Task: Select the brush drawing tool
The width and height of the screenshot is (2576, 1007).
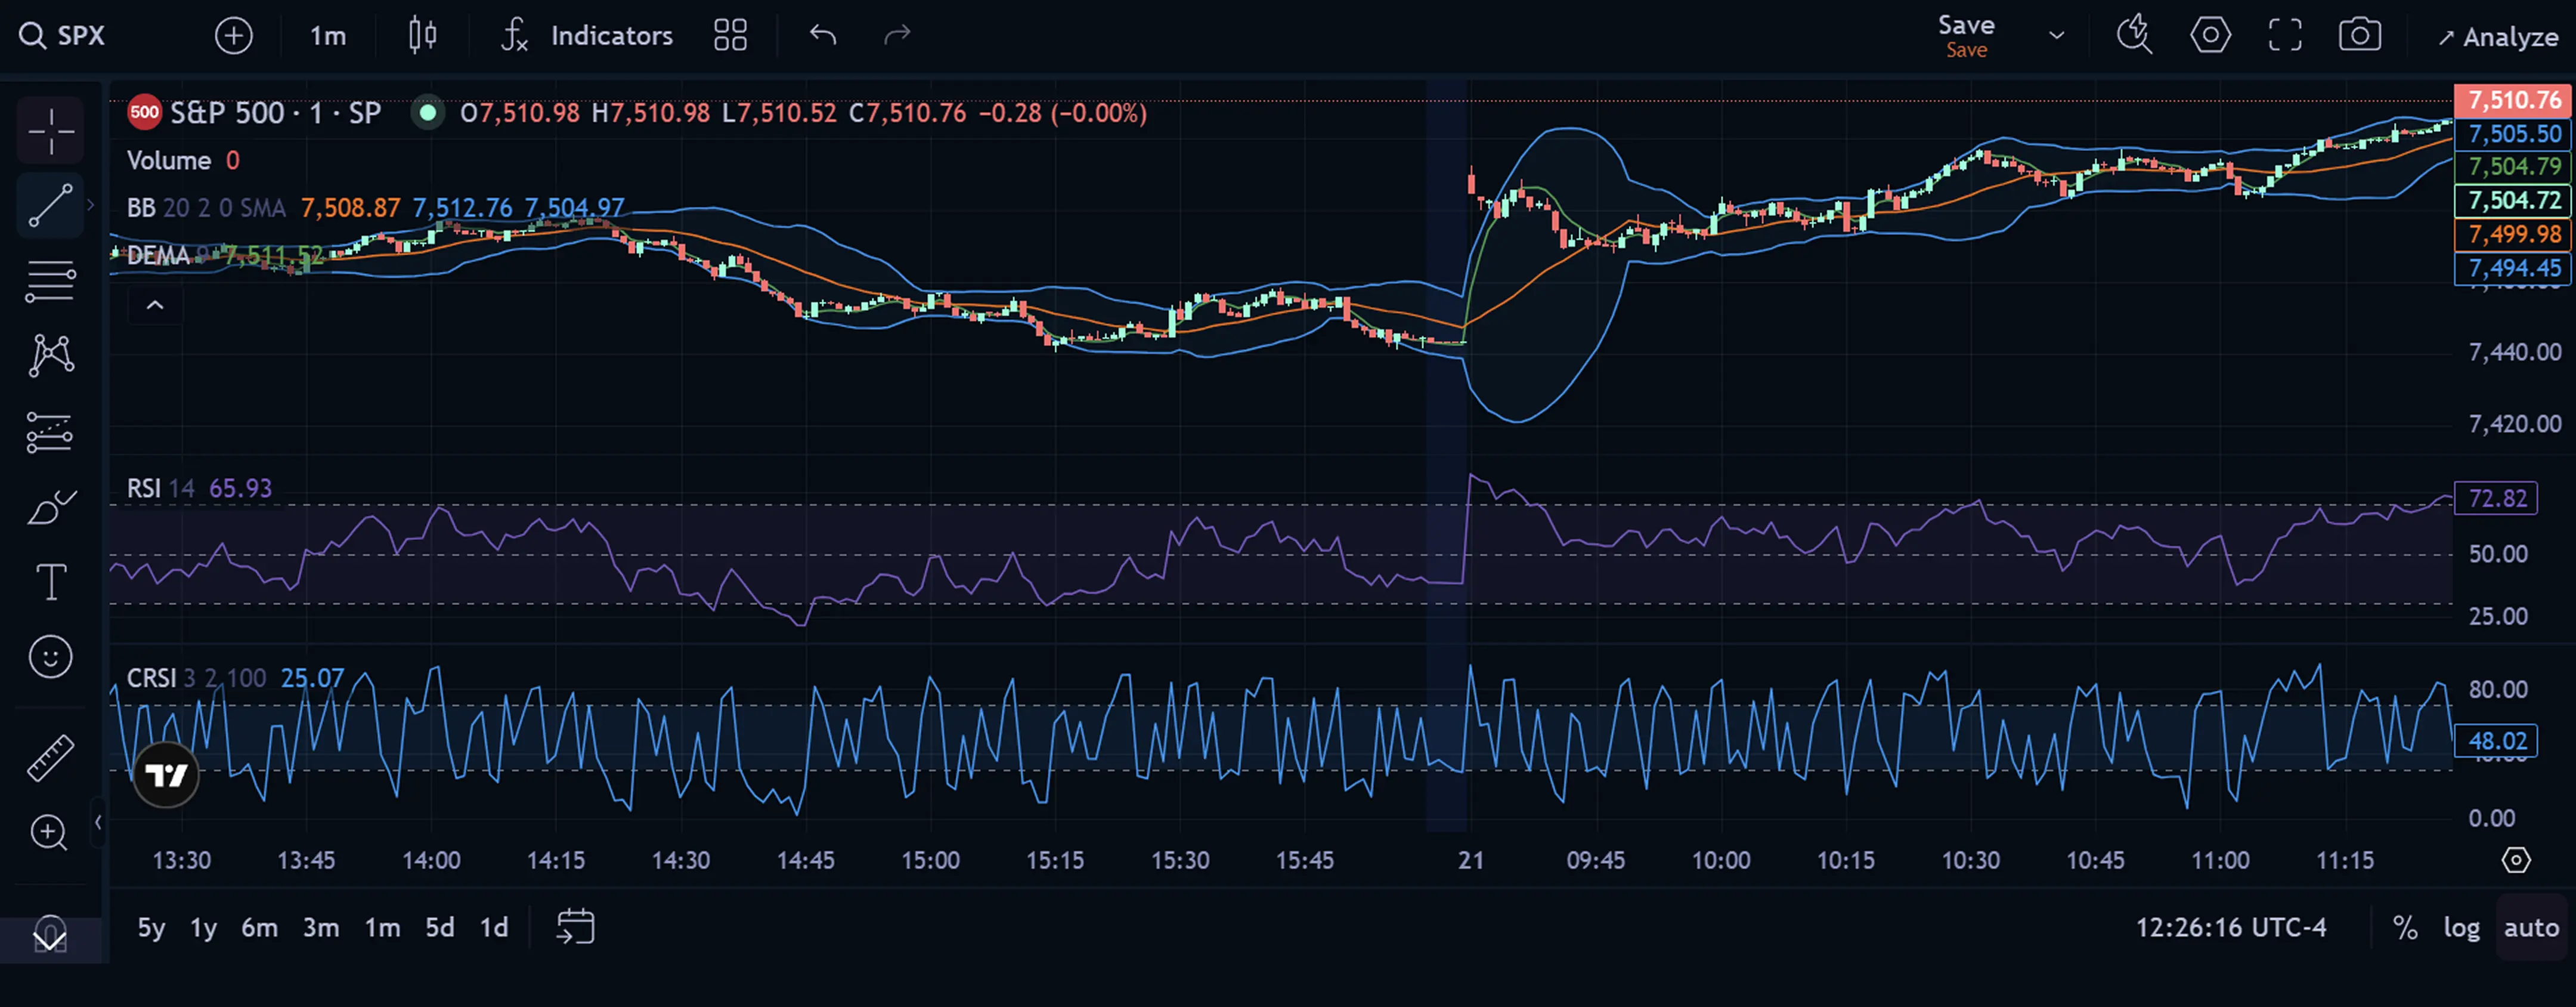Action: pyautogui.click(x=50, y=507)
